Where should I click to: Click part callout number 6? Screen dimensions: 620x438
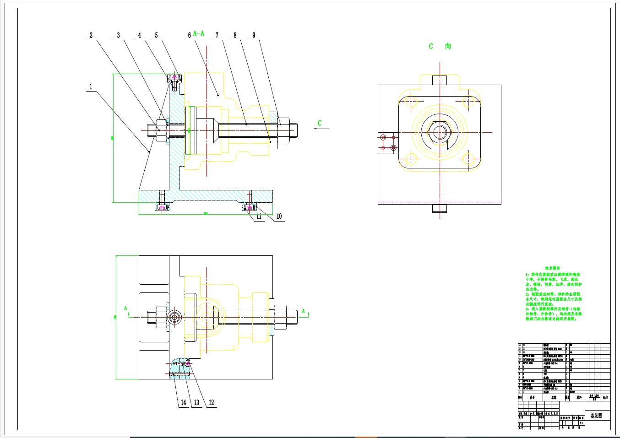click(190, 35)
